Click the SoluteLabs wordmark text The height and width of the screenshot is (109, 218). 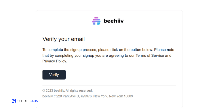(x=28, y=101)
